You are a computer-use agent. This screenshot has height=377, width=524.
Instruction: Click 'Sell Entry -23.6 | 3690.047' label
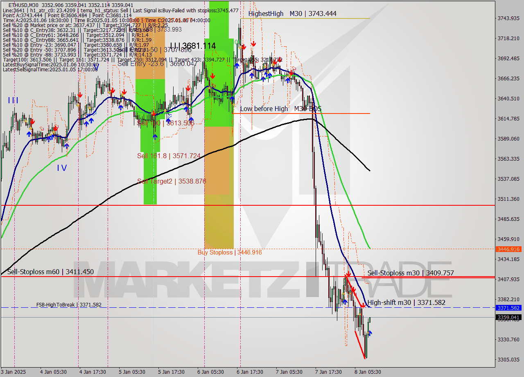click(157, 64)
